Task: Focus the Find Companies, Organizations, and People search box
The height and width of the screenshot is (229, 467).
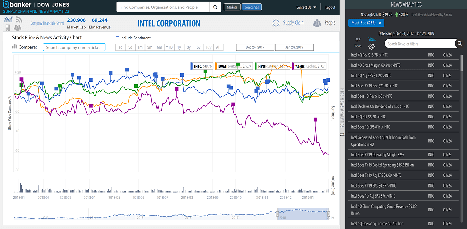Action: [163, 7]
